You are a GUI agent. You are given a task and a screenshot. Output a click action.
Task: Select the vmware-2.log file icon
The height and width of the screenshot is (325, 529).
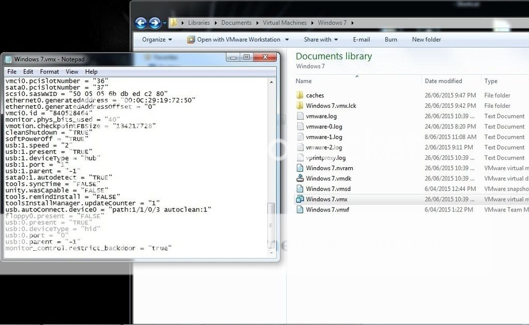[300, 147]
